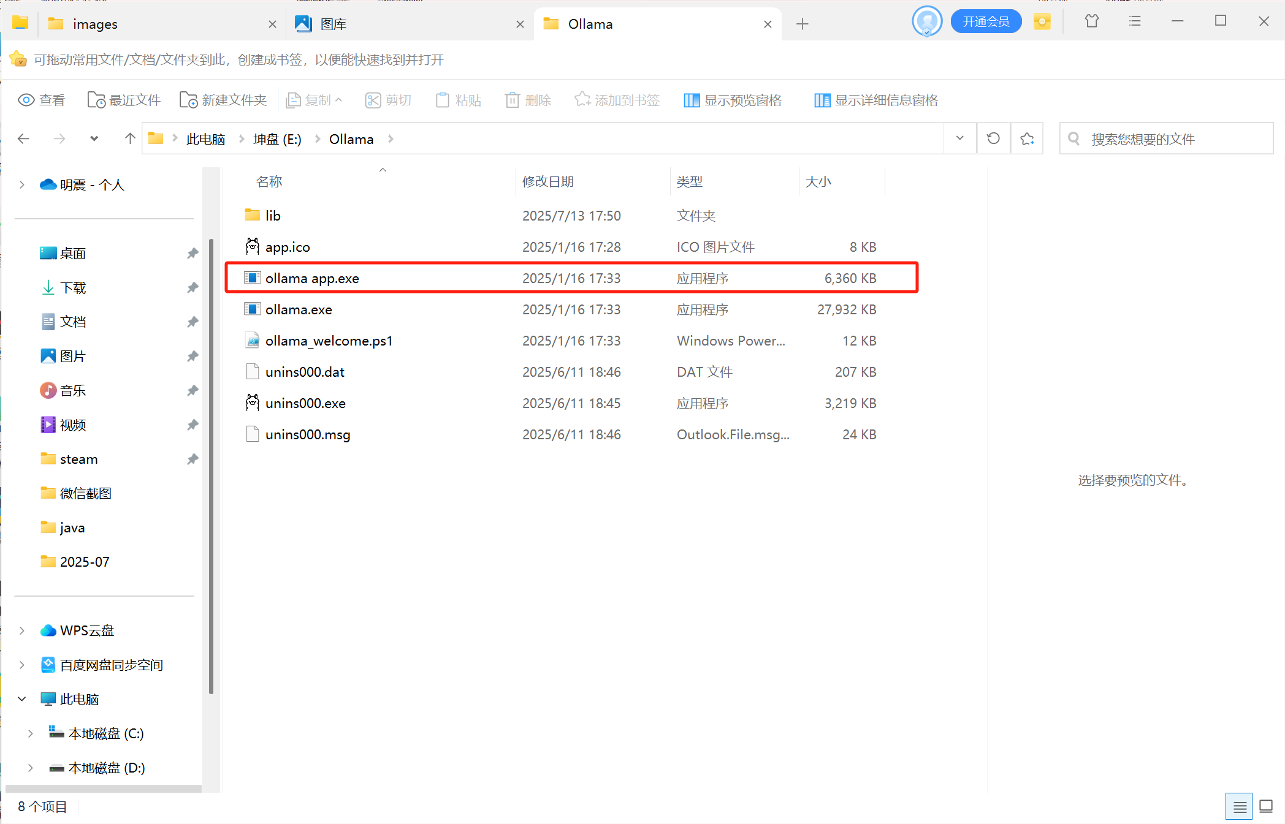Switch to the images tab
The image size is (1285, 824).
[x=95, y=24]
